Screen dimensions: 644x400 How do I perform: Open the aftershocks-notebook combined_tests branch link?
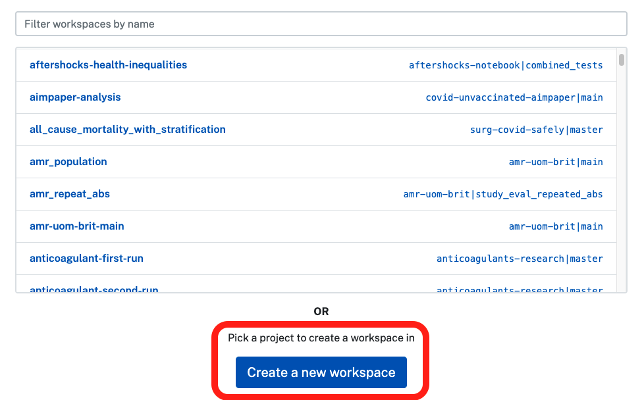pyautogui.click(x=505, y=65)
